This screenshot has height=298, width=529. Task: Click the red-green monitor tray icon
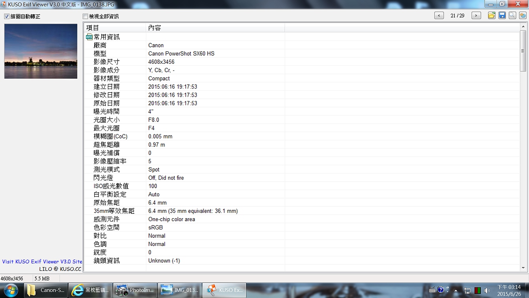point(477,290)
